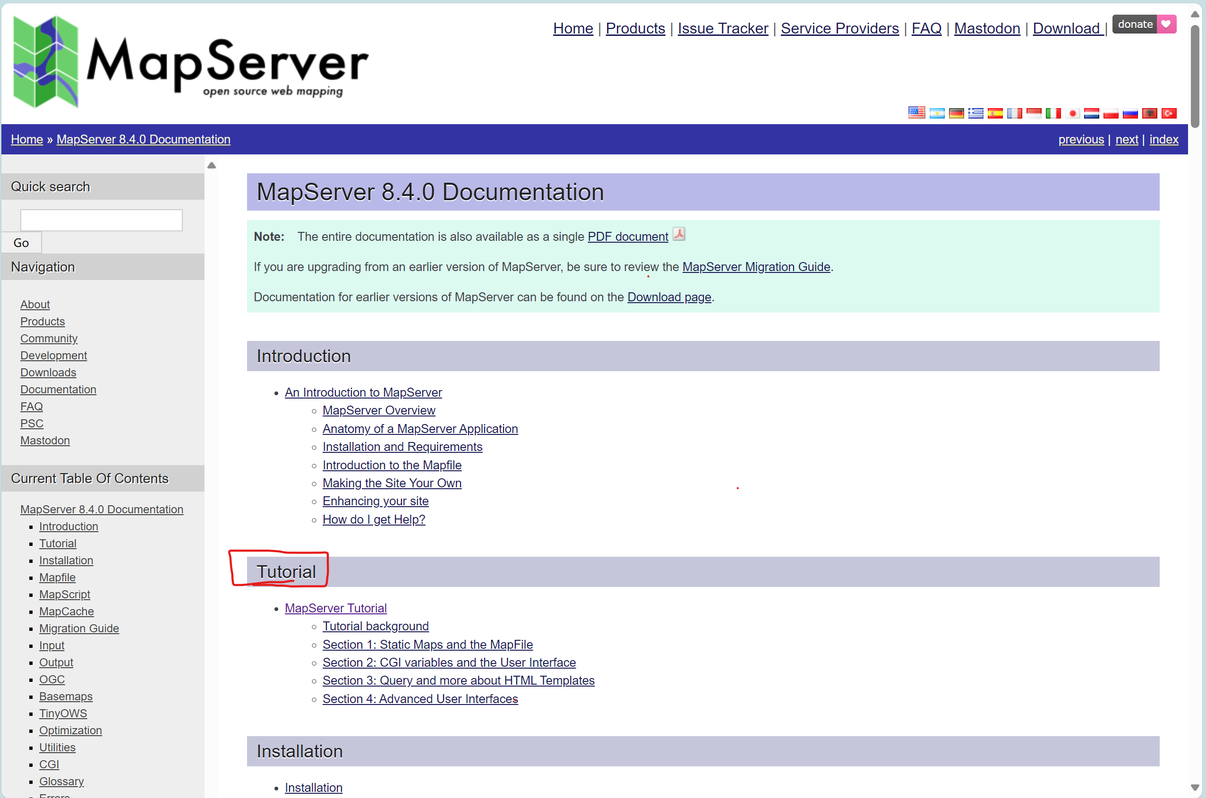
Task: Pick the Spanish flag translation
Action: 995,113
